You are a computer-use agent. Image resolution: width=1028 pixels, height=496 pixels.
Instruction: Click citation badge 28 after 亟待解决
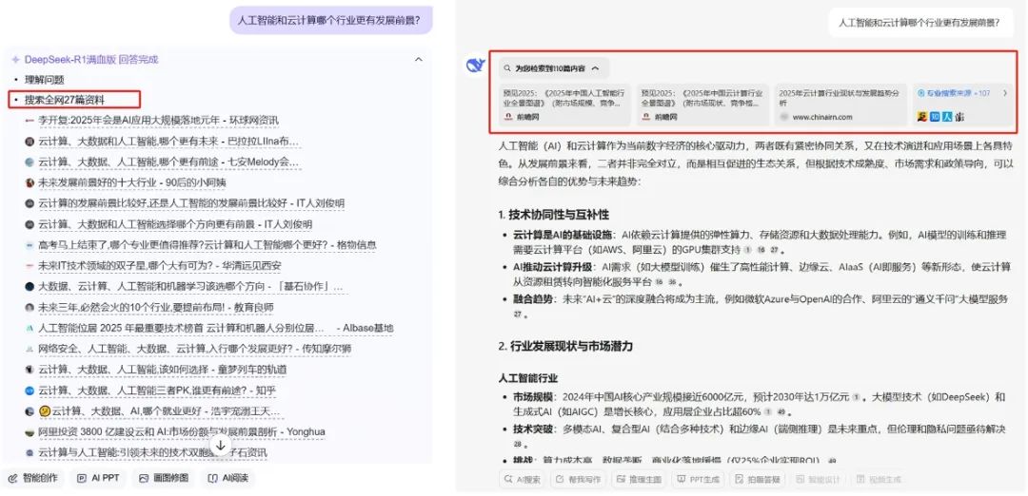517,444
